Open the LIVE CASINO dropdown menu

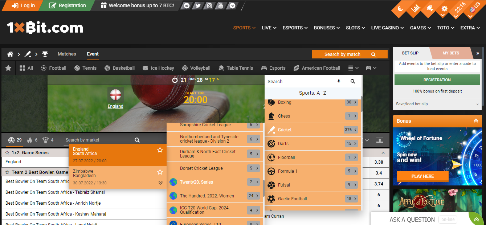click(387, 28)
